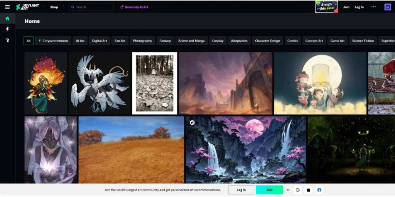395x197 pixels.
Task: Click the Sleigh this sale banner
Action: pos(326,7)
